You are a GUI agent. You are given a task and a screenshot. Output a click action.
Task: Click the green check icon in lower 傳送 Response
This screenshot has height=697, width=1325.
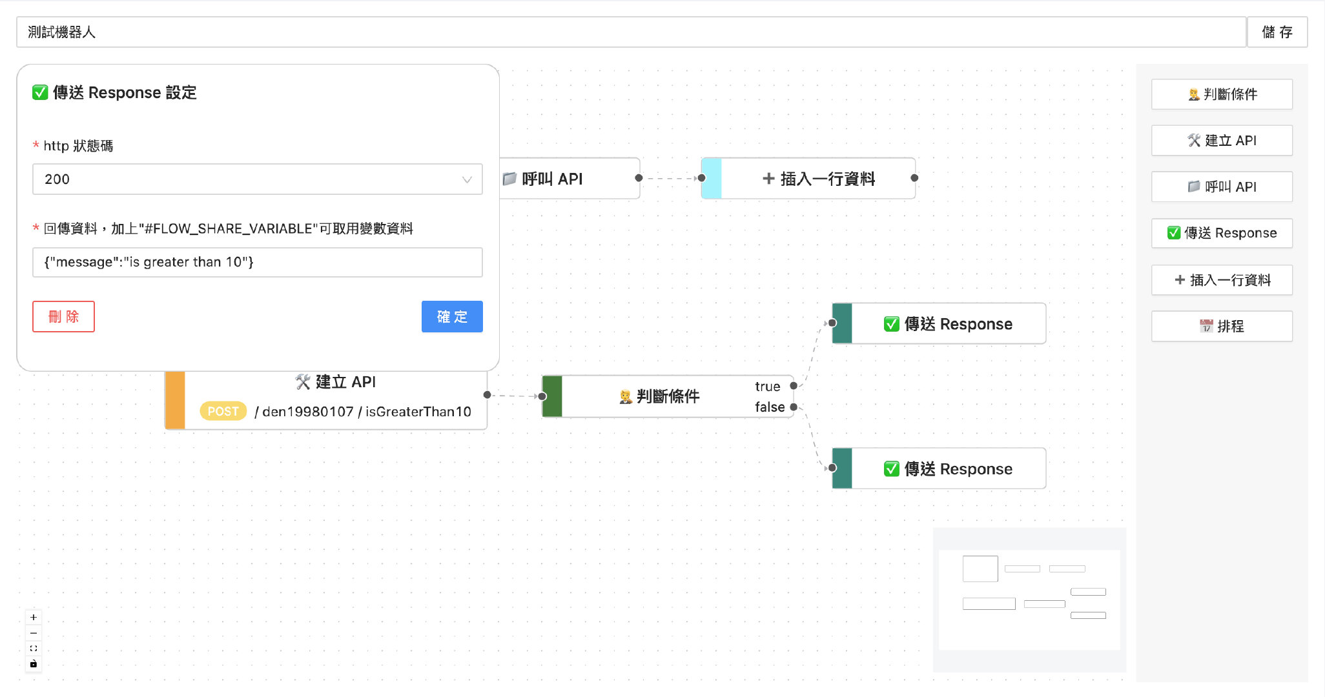tap(891, 469)
